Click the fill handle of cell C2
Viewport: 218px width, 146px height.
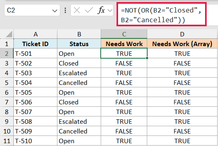[x=147, y=58]
